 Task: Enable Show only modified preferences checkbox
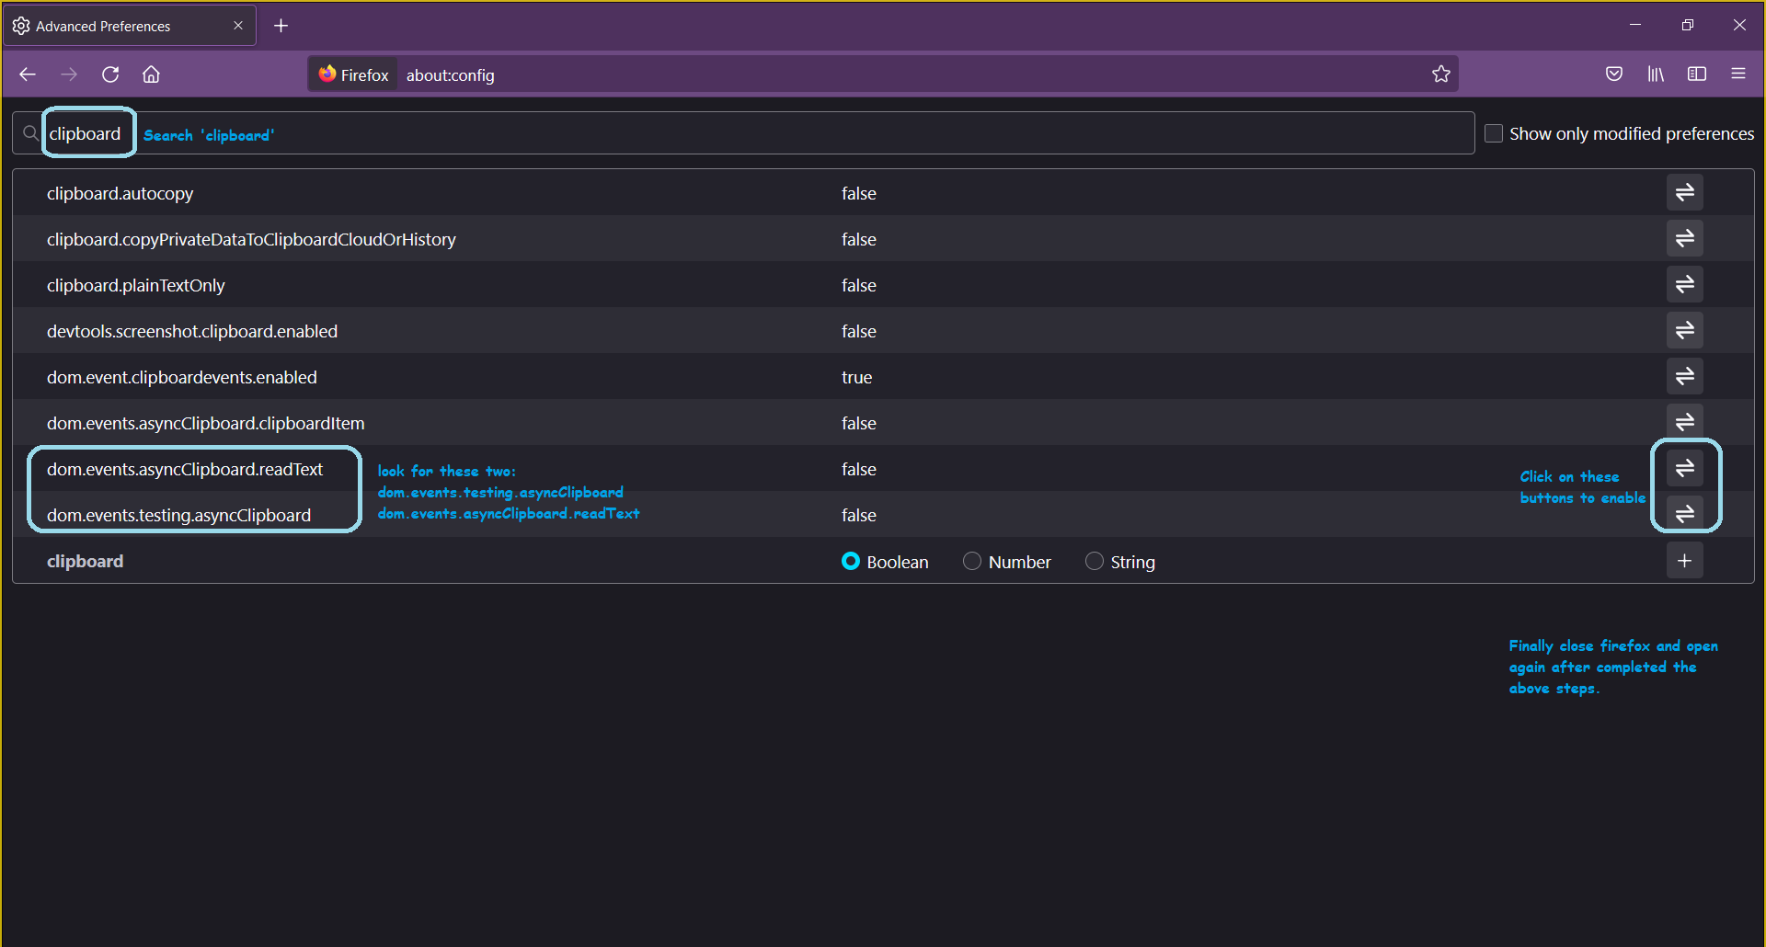1494,132
